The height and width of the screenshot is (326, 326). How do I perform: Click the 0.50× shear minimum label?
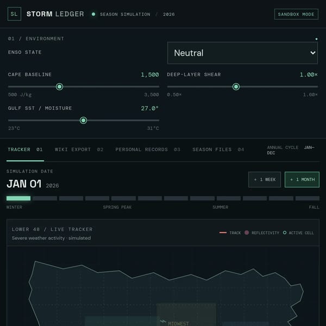pos(174,95)
